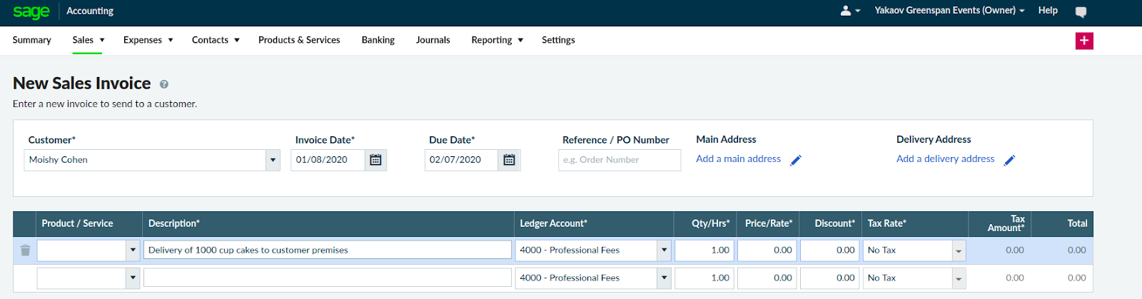The image size is (1142, 299).
Task: Open the Sales menu
Action: click(x=88, y=40)
